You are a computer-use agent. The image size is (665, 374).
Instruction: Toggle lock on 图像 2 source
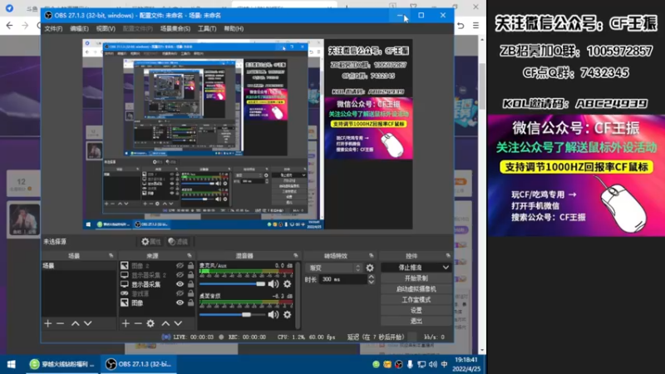coord(191,265)
